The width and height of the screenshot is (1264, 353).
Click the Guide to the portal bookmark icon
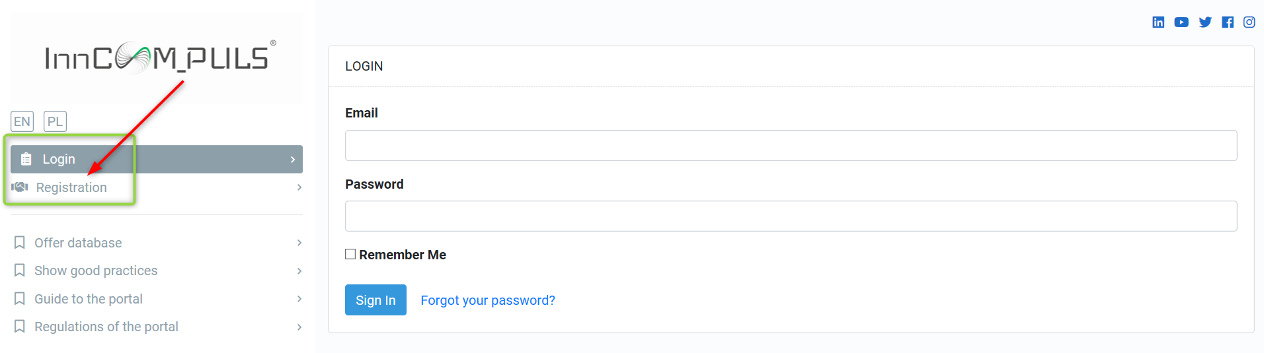point(20,299)
